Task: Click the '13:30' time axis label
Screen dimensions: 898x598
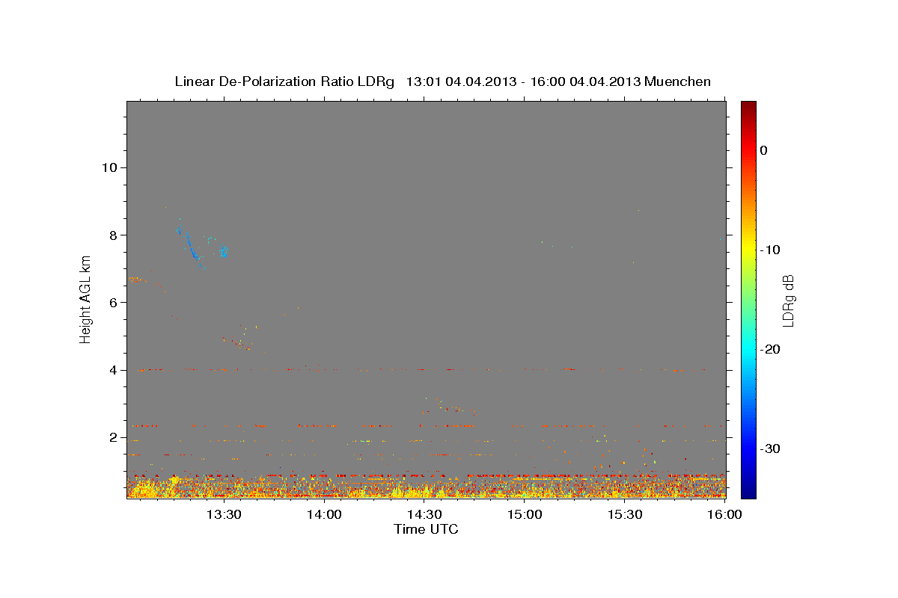Action: (224, 514)
